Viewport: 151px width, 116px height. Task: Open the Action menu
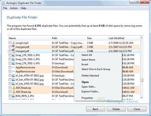pyautogui.click(x=14, y=8)
